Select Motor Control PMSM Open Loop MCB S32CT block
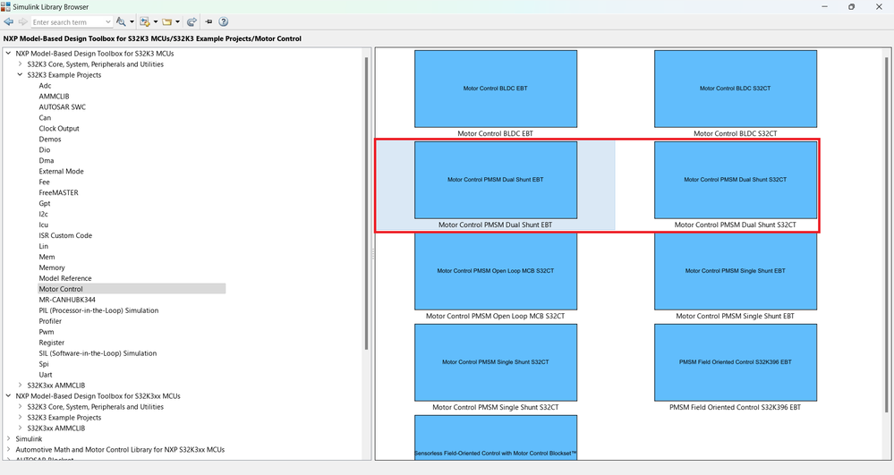The image size is (894, 475). click(496, 271)
